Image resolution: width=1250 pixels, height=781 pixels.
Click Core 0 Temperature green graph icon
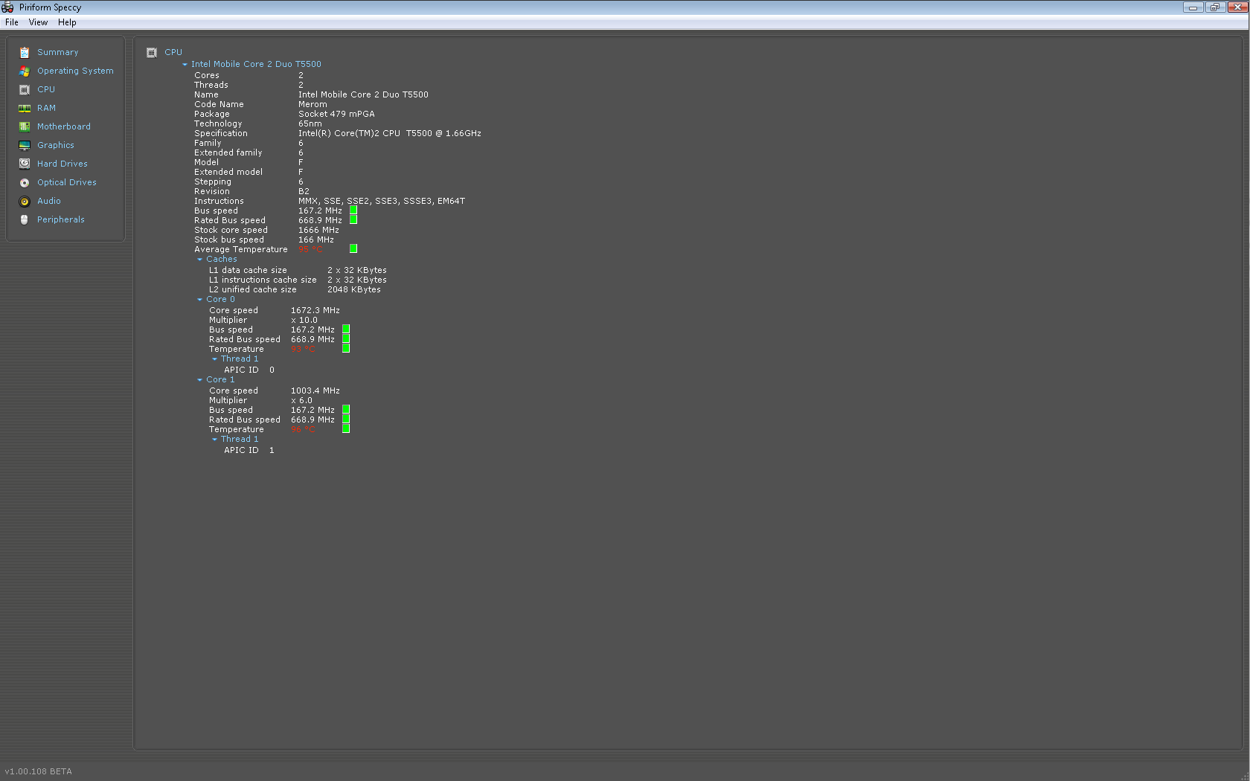(x=346, y=348)
